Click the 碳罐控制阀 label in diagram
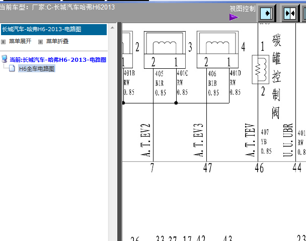The width and height of the screenshot is (306, 241). tap(276, 76)
